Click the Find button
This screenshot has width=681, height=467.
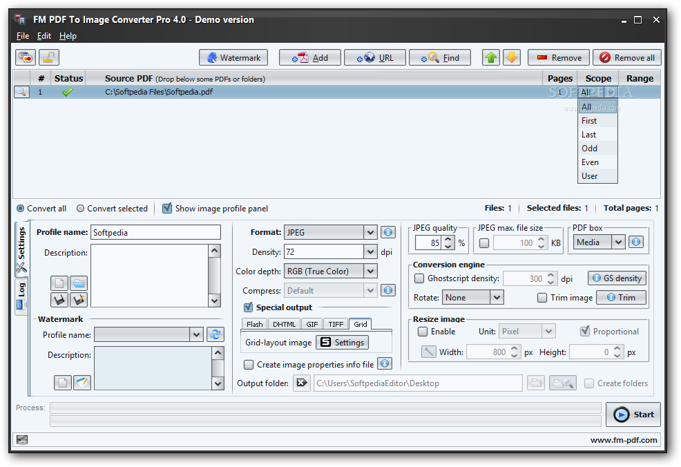(439, 57)
